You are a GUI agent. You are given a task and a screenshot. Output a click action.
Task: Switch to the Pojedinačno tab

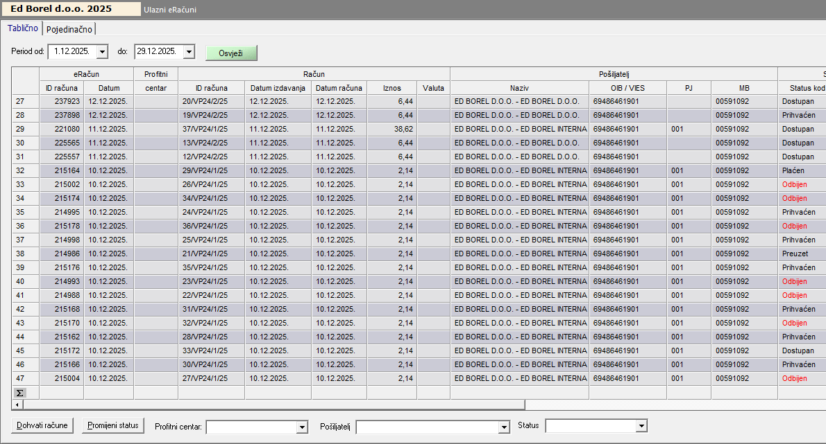click(69, 29)
